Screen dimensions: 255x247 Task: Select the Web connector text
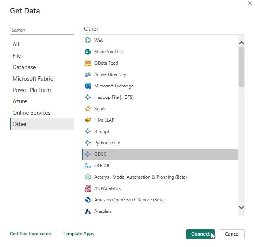pos(99,40)
